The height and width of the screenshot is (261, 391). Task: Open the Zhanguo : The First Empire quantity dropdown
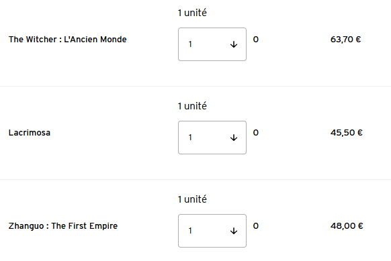[212, 231]
